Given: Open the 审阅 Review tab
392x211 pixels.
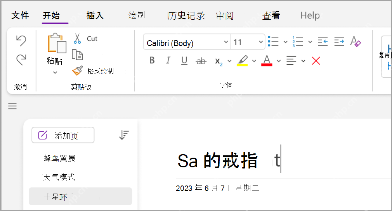Looking at the screenshot, I should (224, 16).
